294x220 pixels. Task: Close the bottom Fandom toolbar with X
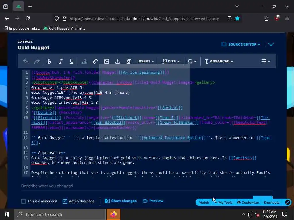[x=287, y=202]
